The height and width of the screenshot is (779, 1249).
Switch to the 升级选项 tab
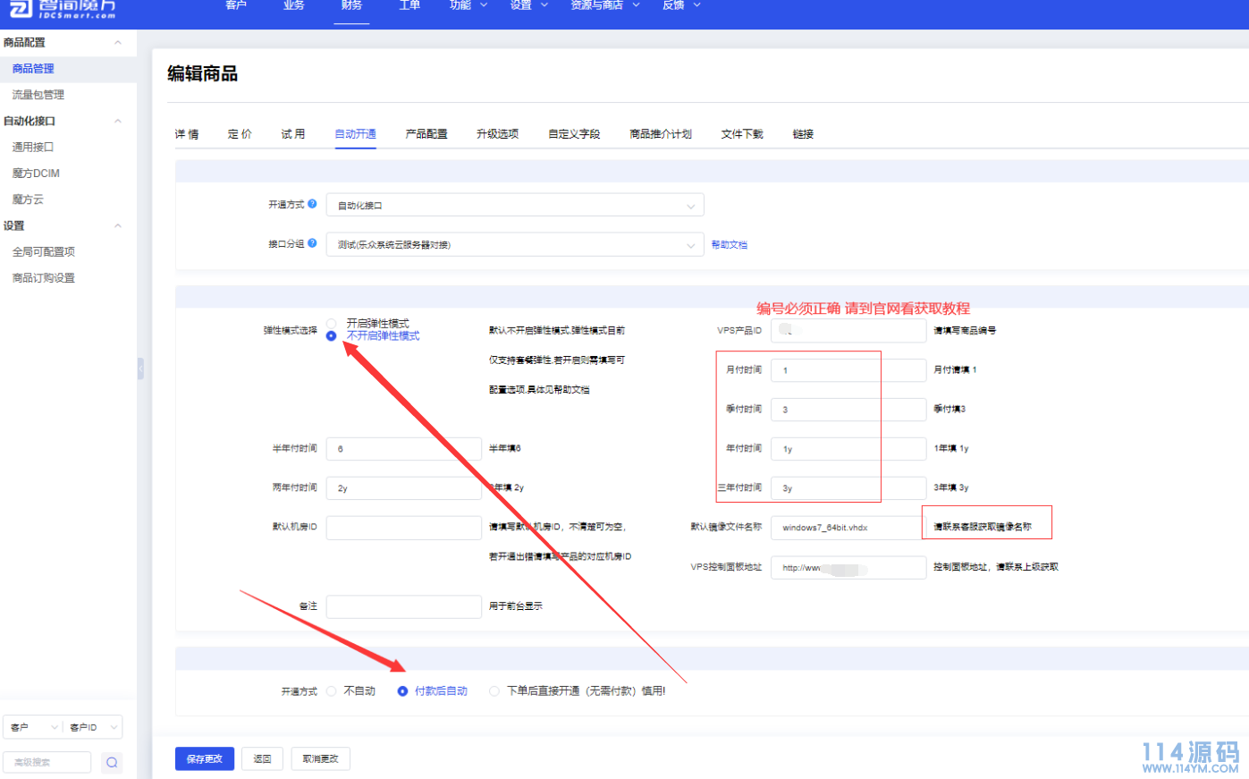497,134
